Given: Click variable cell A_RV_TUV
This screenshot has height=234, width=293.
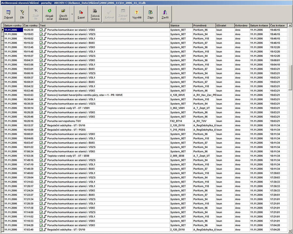Looking at the screenshot, I should [x=204, y=121].
